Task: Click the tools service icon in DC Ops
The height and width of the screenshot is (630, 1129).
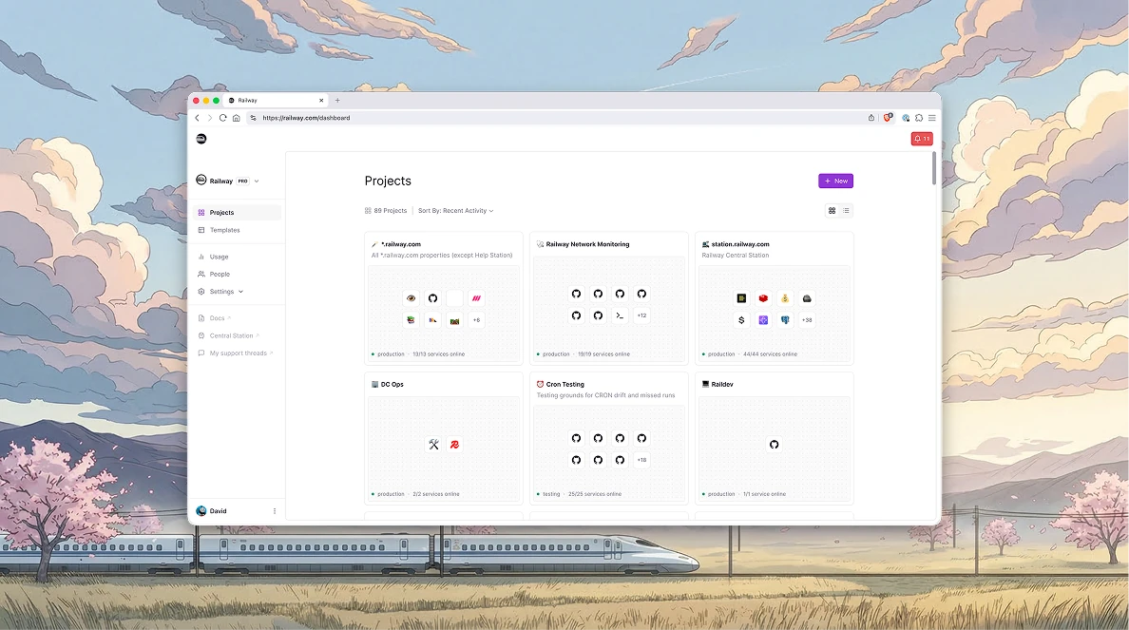Action: 433,445
